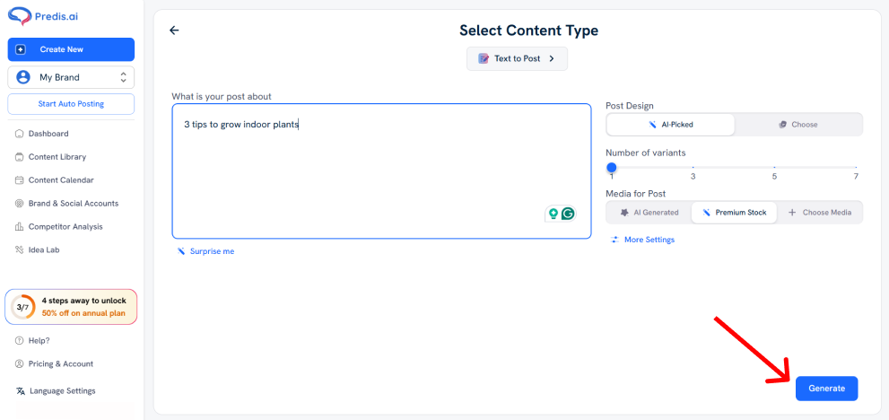Select AI Generated media option
The height and width of the screenshot is (420, 889).
coord(649,213)
